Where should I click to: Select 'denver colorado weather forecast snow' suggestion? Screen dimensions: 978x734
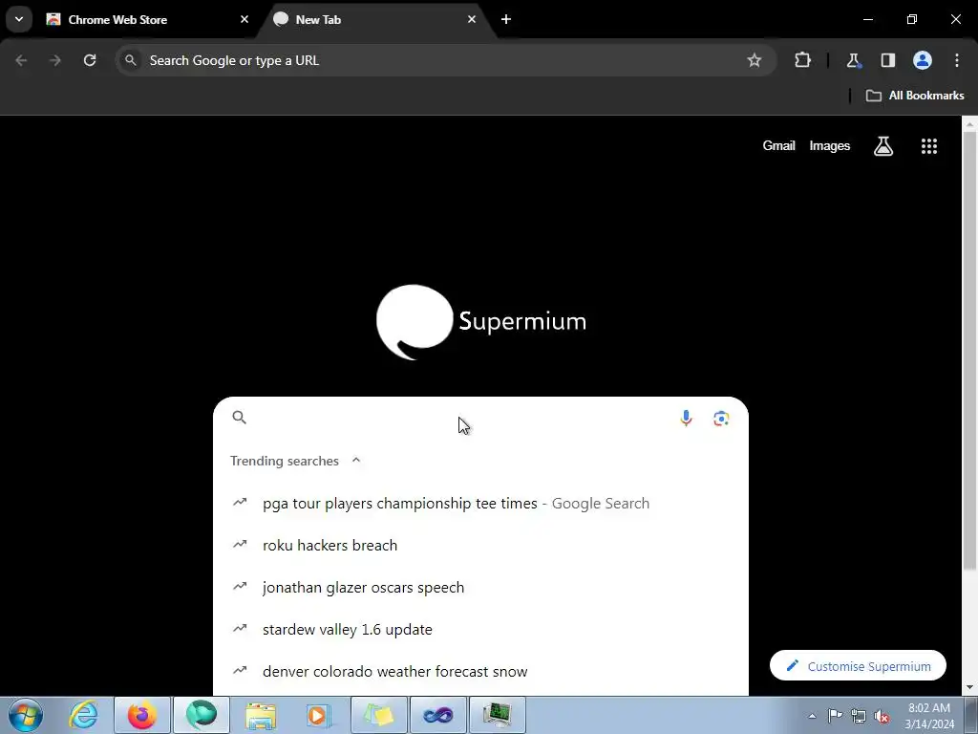[x=480, y=672]
